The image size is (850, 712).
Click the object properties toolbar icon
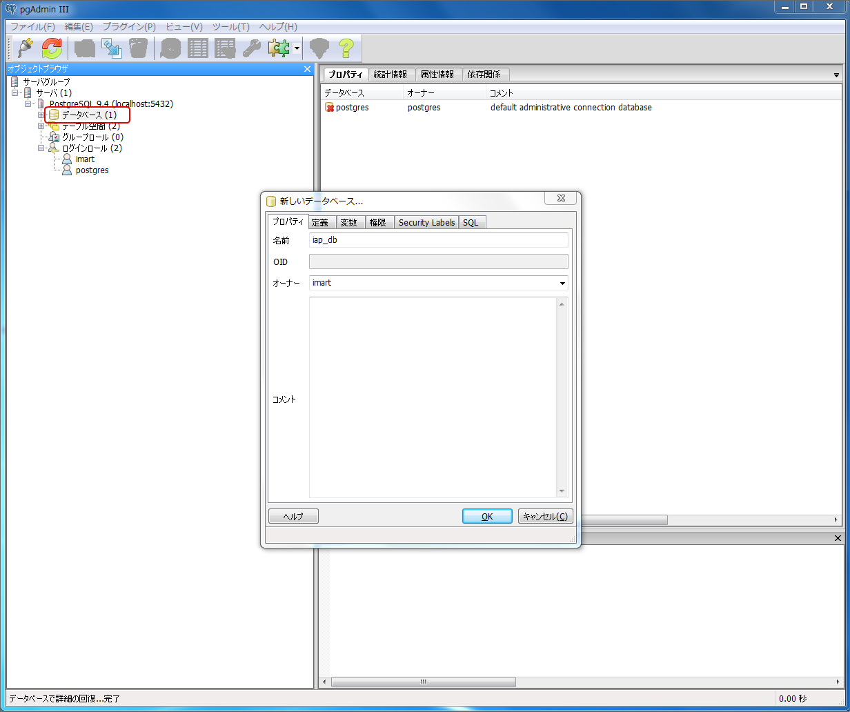coord(85,48)
